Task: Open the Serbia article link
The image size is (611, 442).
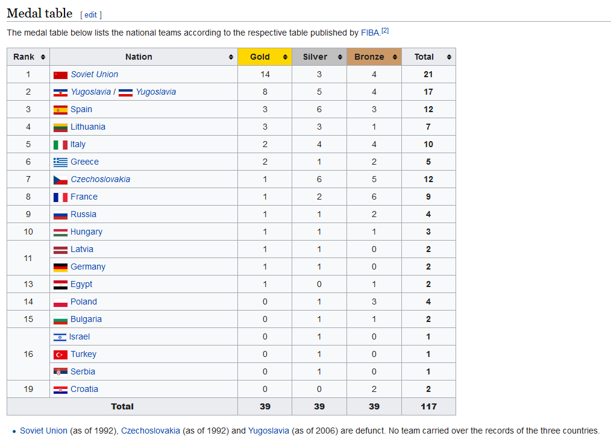Action: point(83,372)
